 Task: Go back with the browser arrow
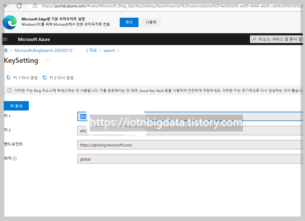tap(6, 6)
